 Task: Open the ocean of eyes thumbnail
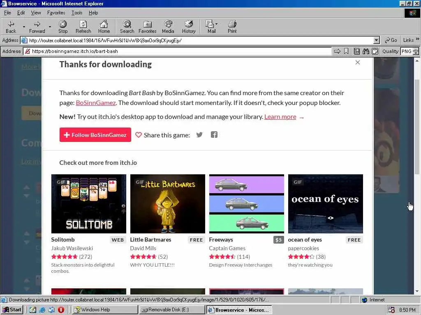326,204
